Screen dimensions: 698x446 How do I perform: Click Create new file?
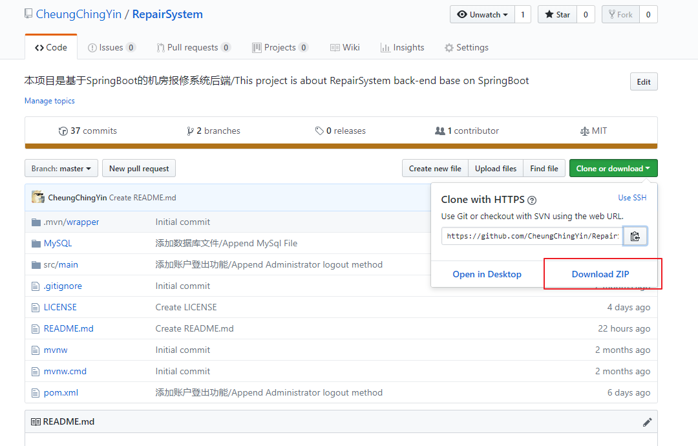(x=435, y=169)
